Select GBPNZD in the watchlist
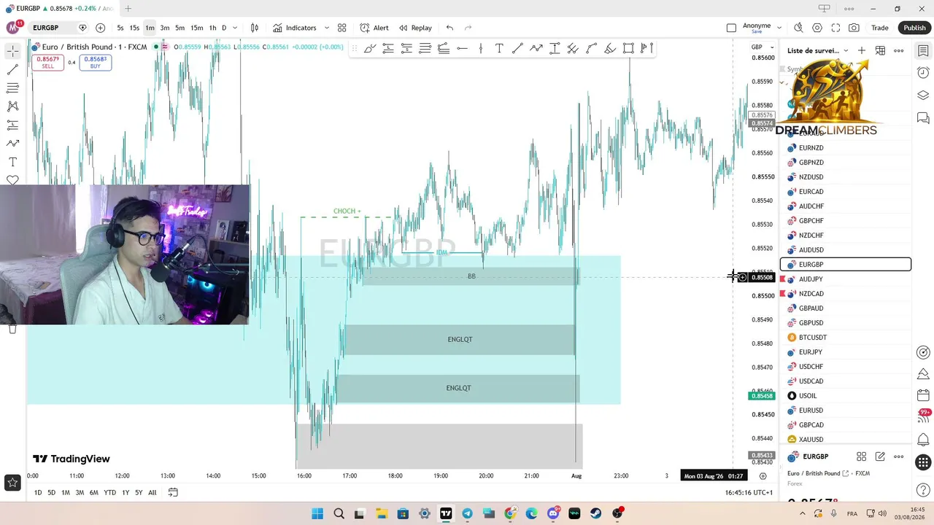 click(x=846, y=163)
